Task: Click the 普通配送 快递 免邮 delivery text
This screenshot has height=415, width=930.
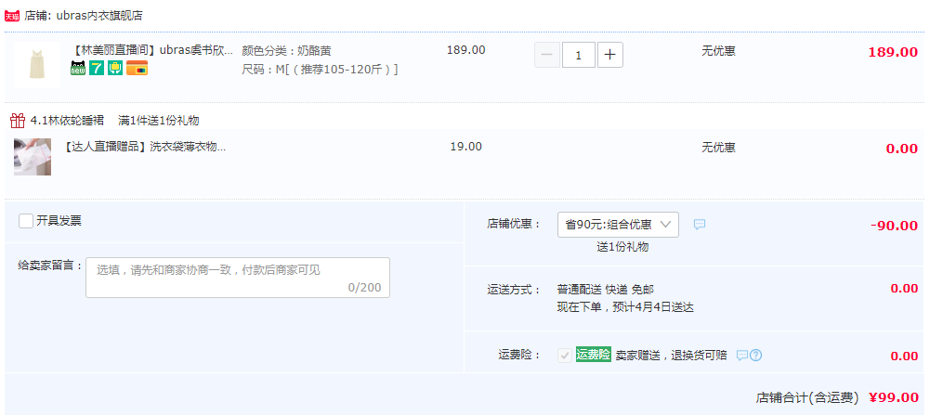Action: click(x=606, y=290)
